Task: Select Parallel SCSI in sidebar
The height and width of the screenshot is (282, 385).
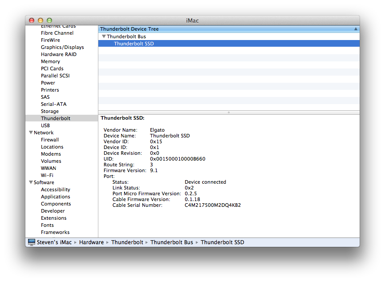Action: [55, 76]
